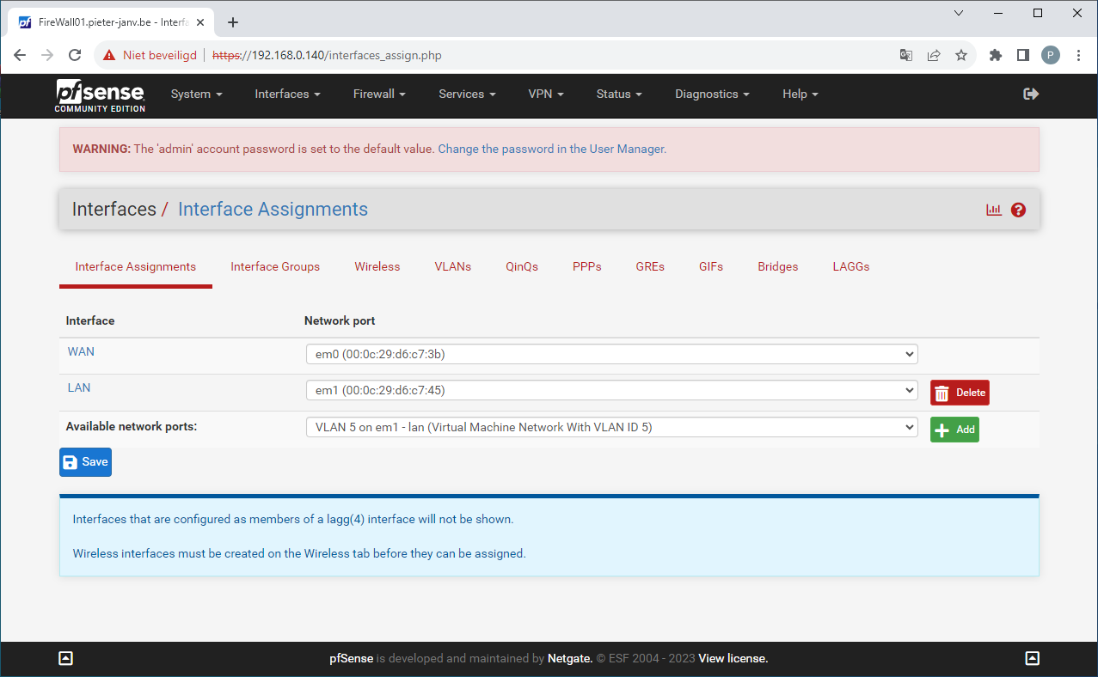Expand the WAN network port dropdown

[611, 354]
